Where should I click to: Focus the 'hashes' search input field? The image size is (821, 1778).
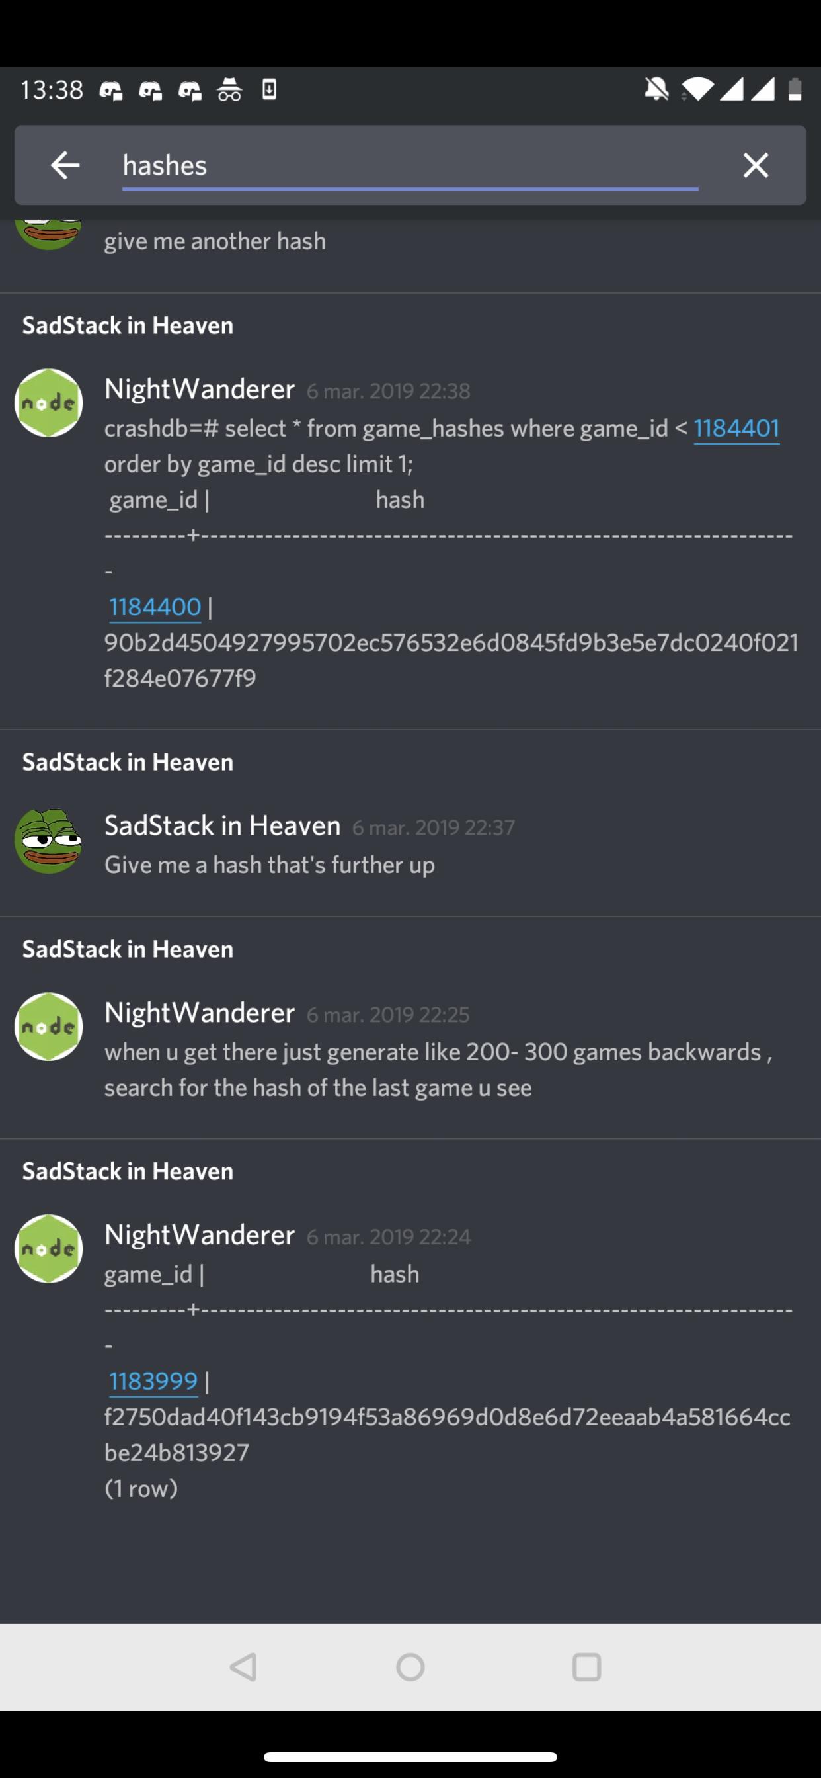(x=410, y=165)
